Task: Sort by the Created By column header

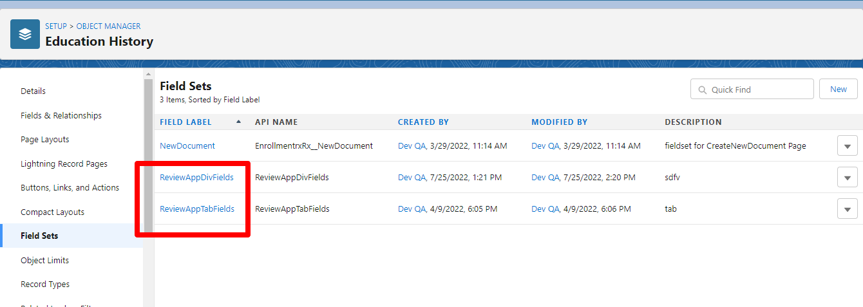Action: [x=423, y=122]
